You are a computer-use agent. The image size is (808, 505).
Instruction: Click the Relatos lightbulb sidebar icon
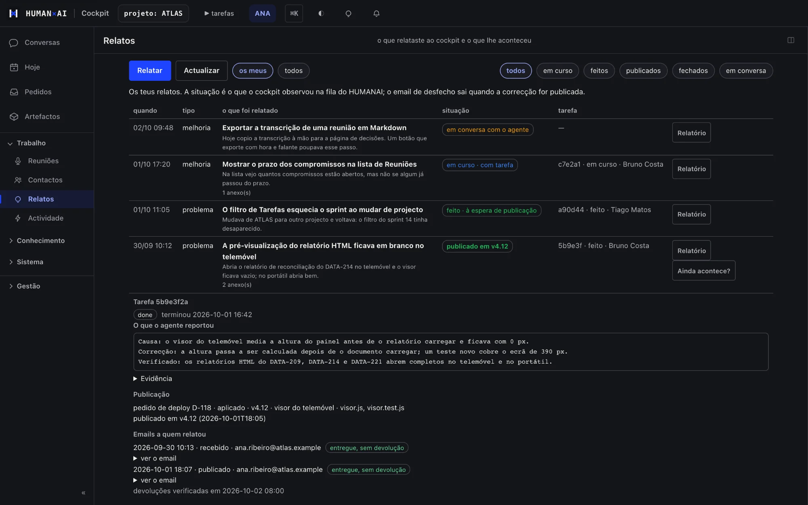tap(18, 199)
